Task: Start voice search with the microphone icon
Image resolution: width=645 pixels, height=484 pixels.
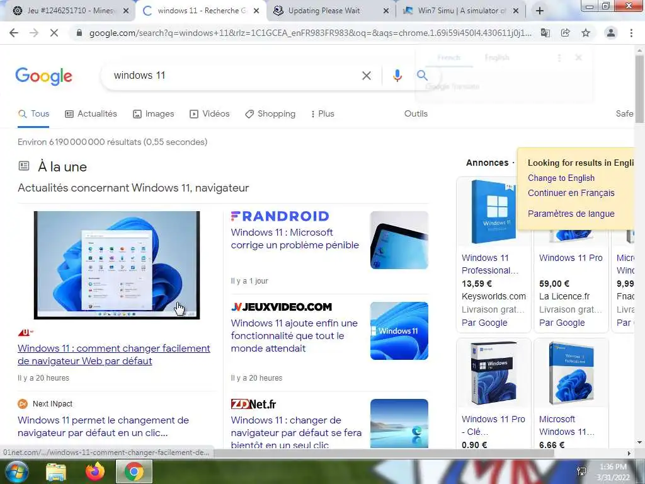Action: 397,76
